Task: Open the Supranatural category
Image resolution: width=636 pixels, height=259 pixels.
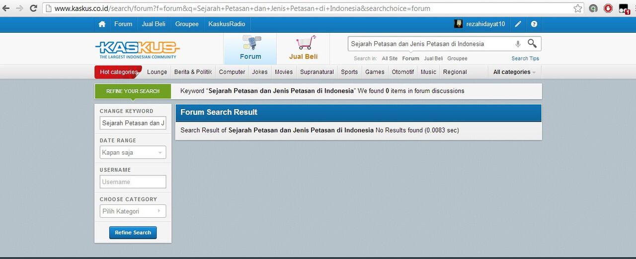Action: point(317,72)
